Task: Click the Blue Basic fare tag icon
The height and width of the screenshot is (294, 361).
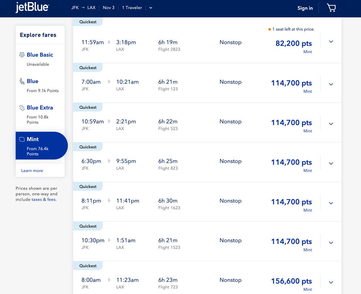Action: pyautogui.click(x=22, y=54)
